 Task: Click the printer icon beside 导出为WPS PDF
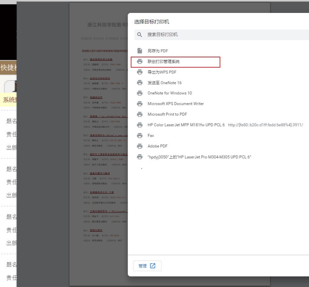140,72
